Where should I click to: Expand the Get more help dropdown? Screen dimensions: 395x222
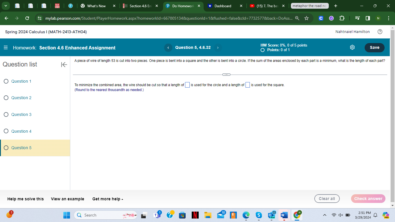tap(107, 199)
